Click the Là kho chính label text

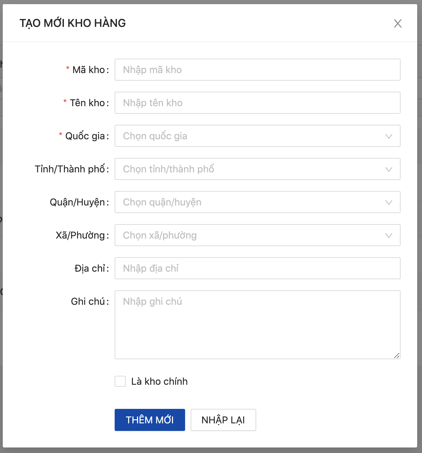pos(159,381)
